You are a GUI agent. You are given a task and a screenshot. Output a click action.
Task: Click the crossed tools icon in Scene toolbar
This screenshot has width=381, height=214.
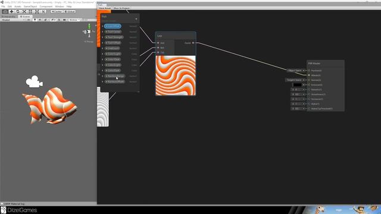pyautogui.click(x=59, y=20)
